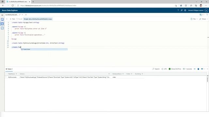
Task: Open the Query pane in left sidebar
Action: click(2, 24)
